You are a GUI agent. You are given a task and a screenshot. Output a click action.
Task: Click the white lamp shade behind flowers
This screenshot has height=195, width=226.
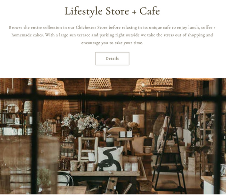[x=138, y=120]
